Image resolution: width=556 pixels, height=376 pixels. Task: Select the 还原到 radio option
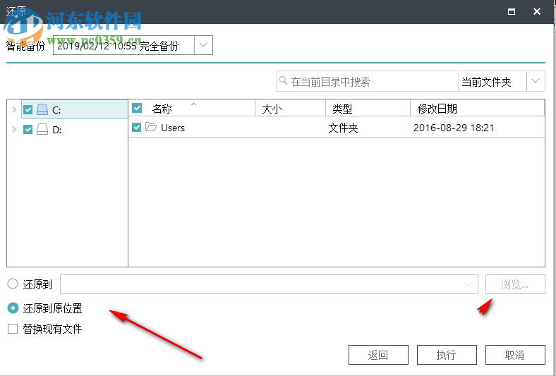click(x=13, y=284)
